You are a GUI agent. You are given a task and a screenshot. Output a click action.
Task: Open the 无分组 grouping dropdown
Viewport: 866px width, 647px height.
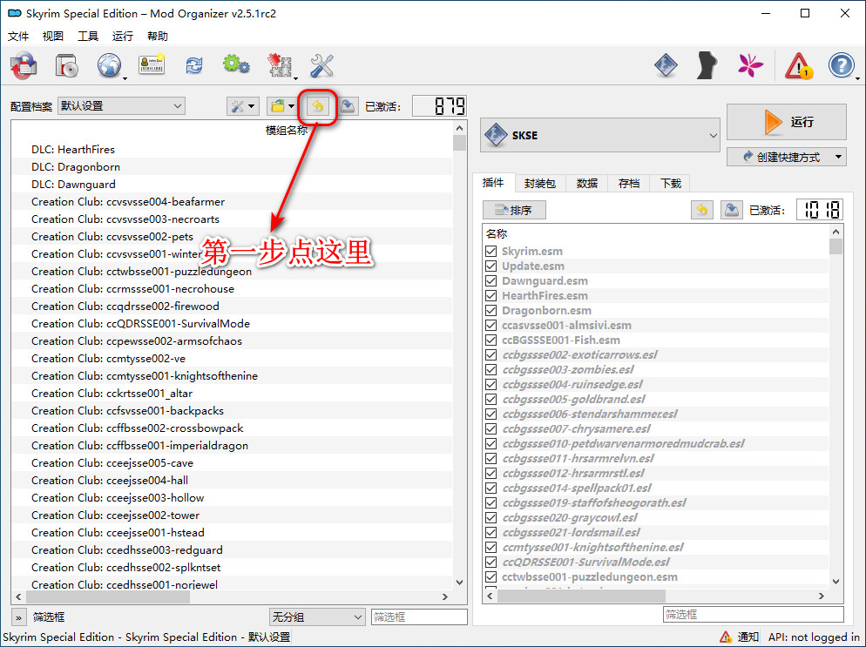[x=316, y=617]
